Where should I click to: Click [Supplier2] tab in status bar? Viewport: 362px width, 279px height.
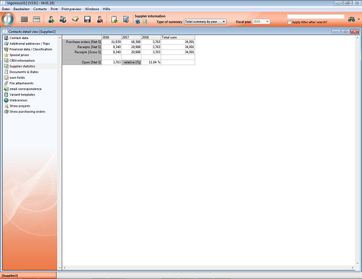point(28,276)
